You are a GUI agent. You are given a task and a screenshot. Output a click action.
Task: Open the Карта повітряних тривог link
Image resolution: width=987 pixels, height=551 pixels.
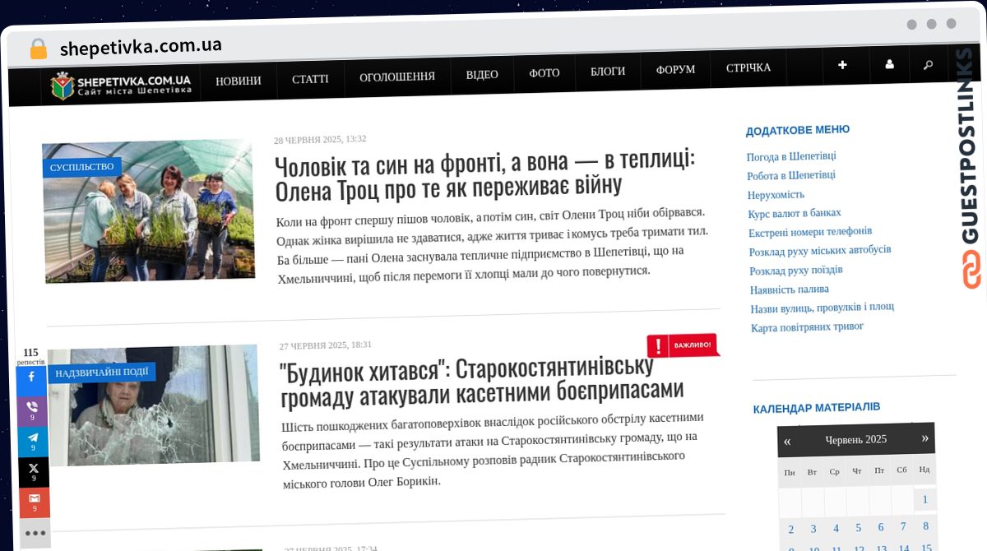[x=808, y=327]
